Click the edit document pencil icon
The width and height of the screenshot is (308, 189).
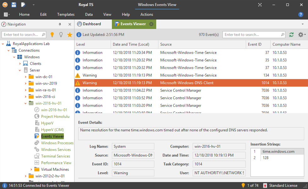(23, 5)
